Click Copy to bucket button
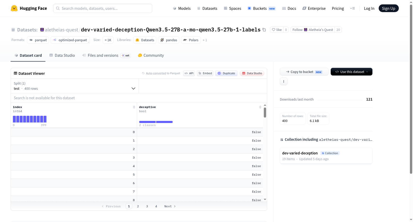This screenshot has height=222, width=413. tap(304, 72)
